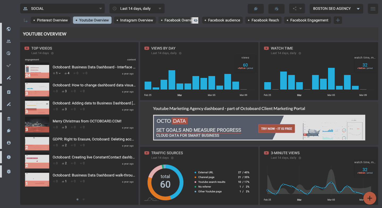Click the mini chart icon below the donut

[151, 199]
